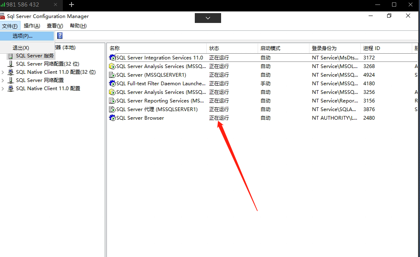The height and width of the screenshot is (257, 420).
Task: Click the blue help question mark toolbar icon
Action: [x=60, y=36]
